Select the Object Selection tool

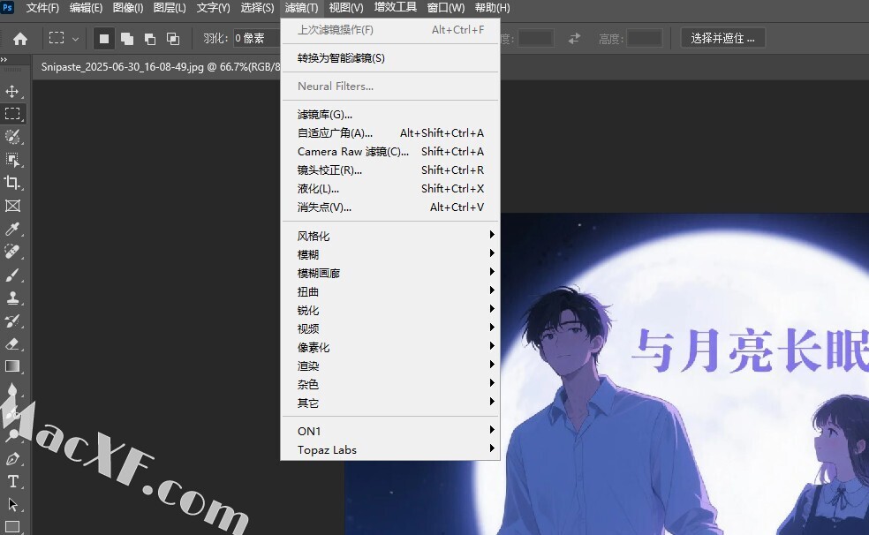[12, 160]
